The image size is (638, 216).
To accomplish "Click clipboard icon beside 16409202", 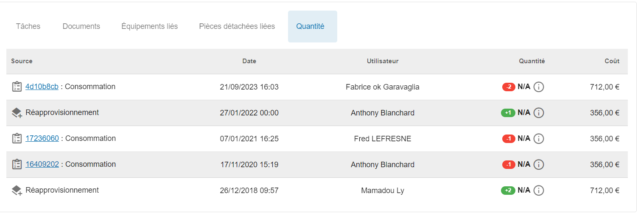I will tap(17, 164).
